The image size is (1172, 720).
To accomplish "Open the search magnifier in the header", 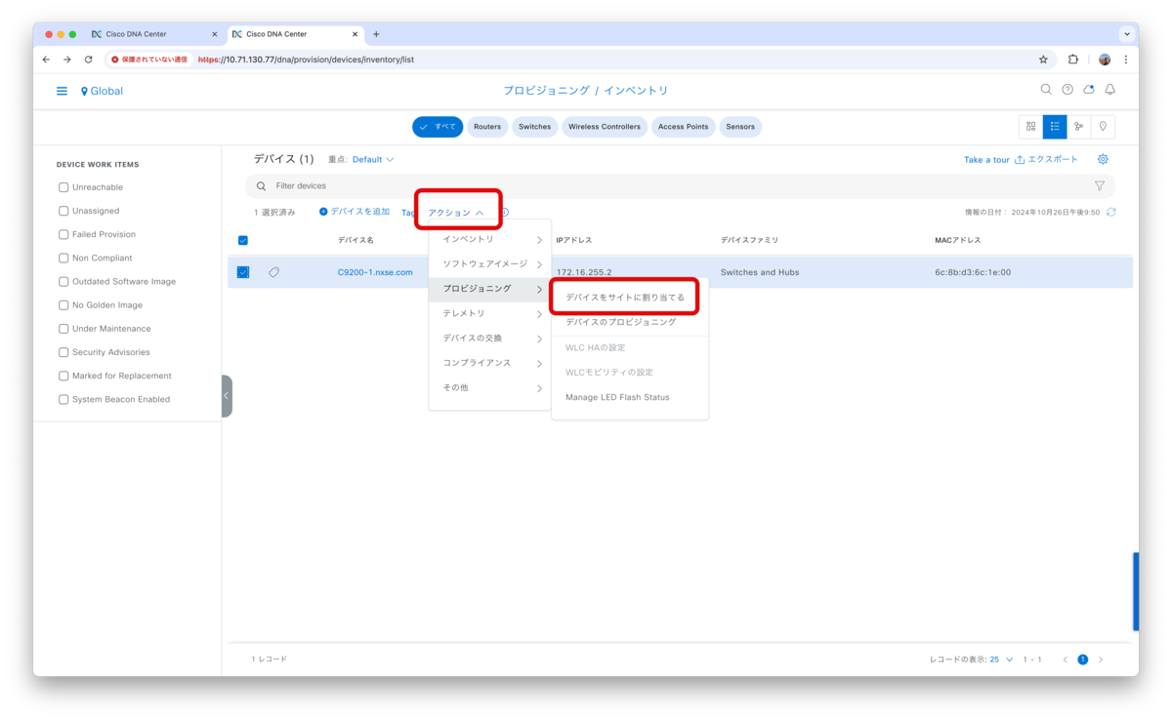I will (1045, 89).
